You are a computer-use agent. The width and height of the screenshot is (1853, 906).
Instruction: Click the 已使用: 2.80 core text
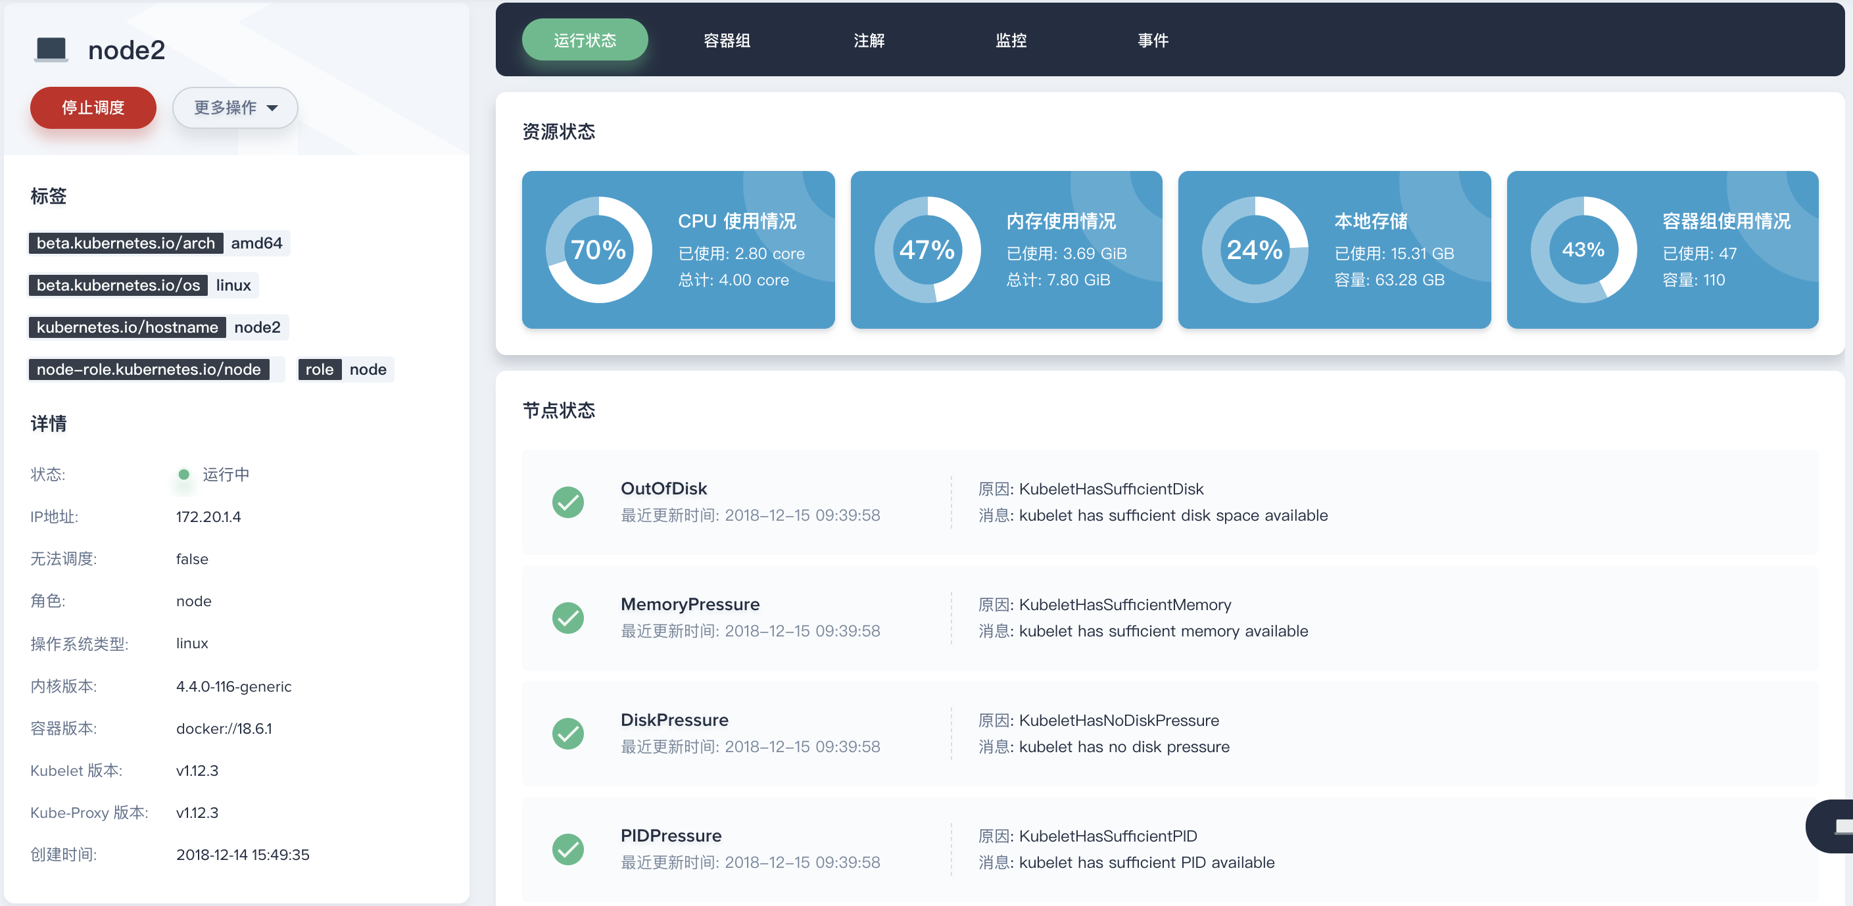741,254
